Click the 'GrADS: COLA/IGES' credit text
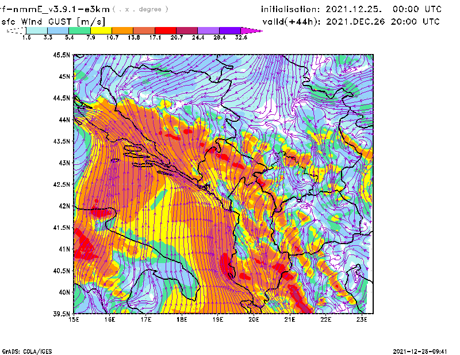The width and height of the screenshot is (460, 355). tap(27, 352)
